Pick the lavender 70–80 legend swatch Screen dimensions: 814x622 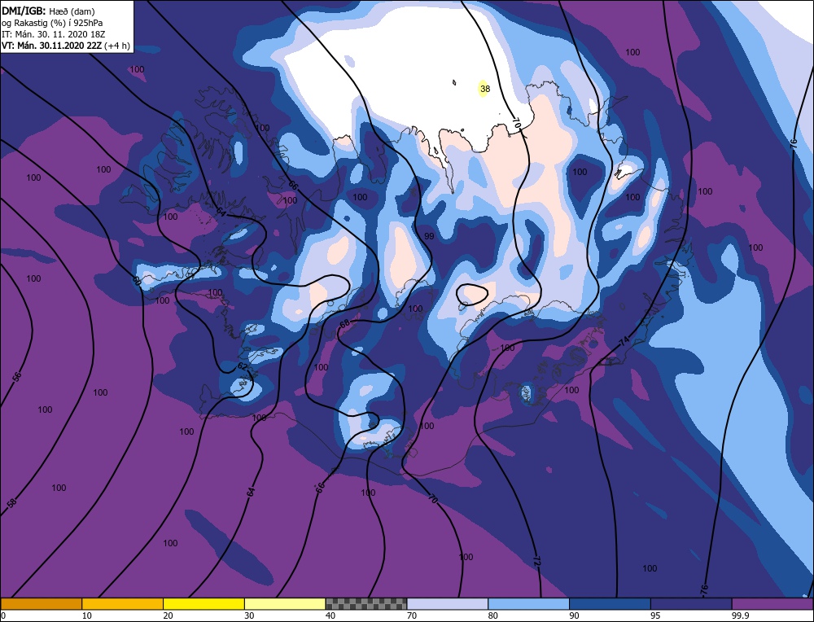pyautogui.click(x=448, y=604)
